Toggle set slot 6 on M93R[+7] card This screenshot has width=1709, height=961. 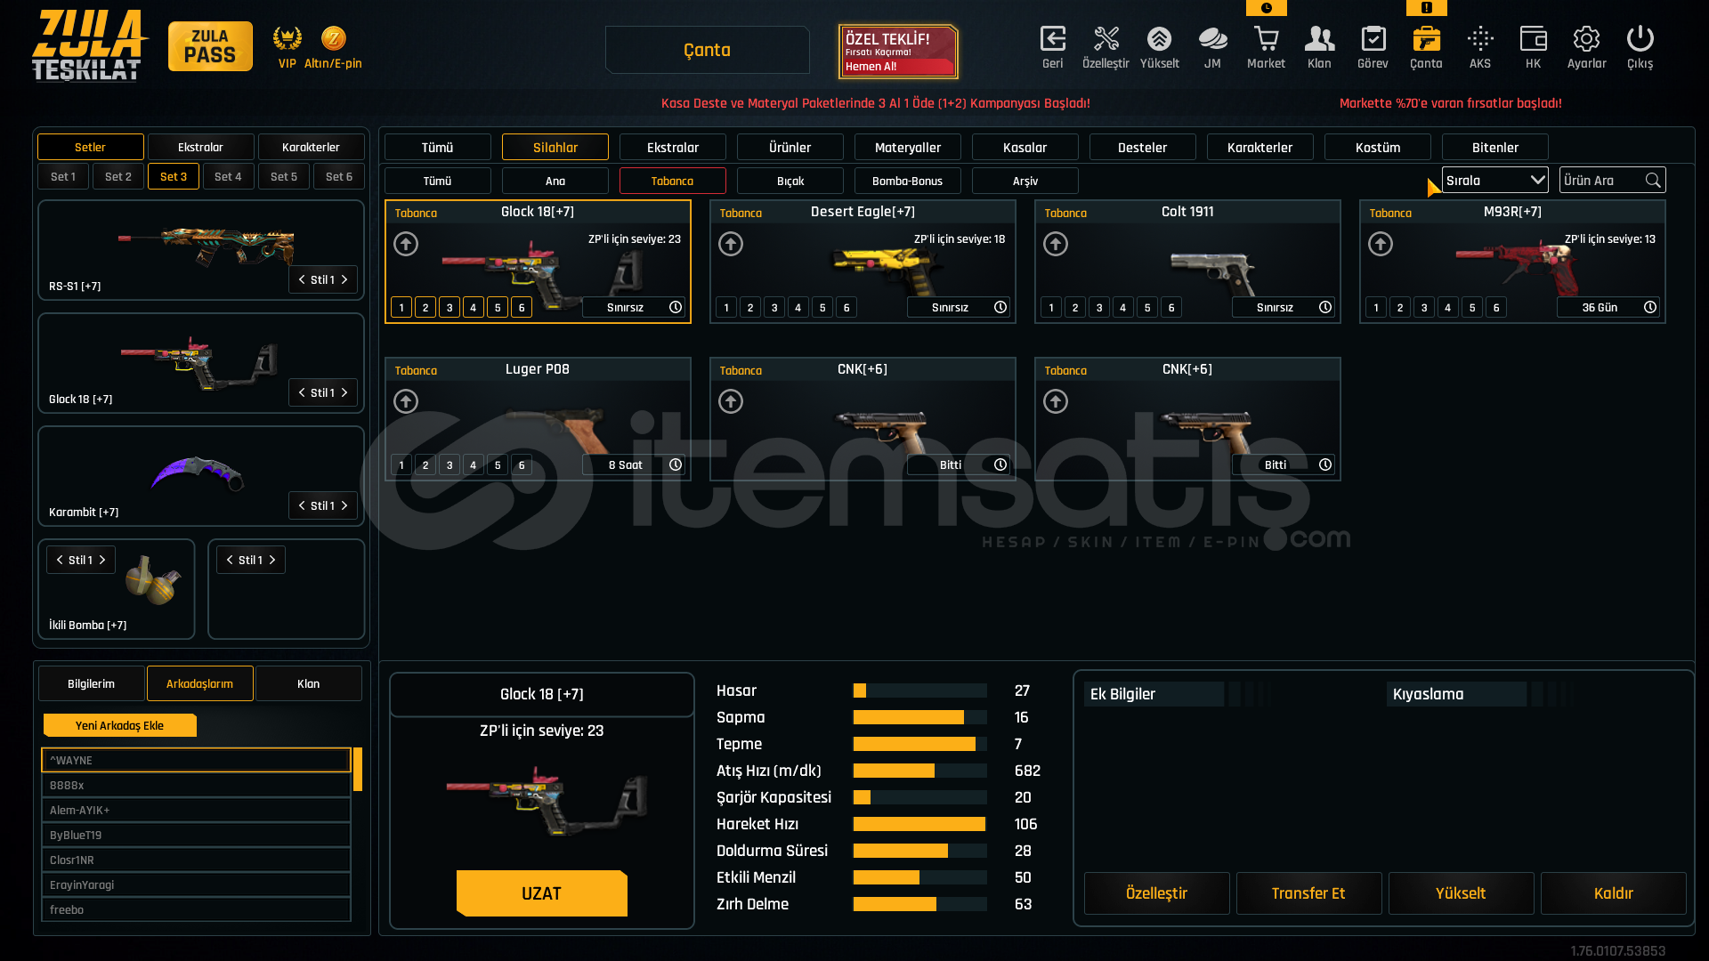[x=1496, y=307]
